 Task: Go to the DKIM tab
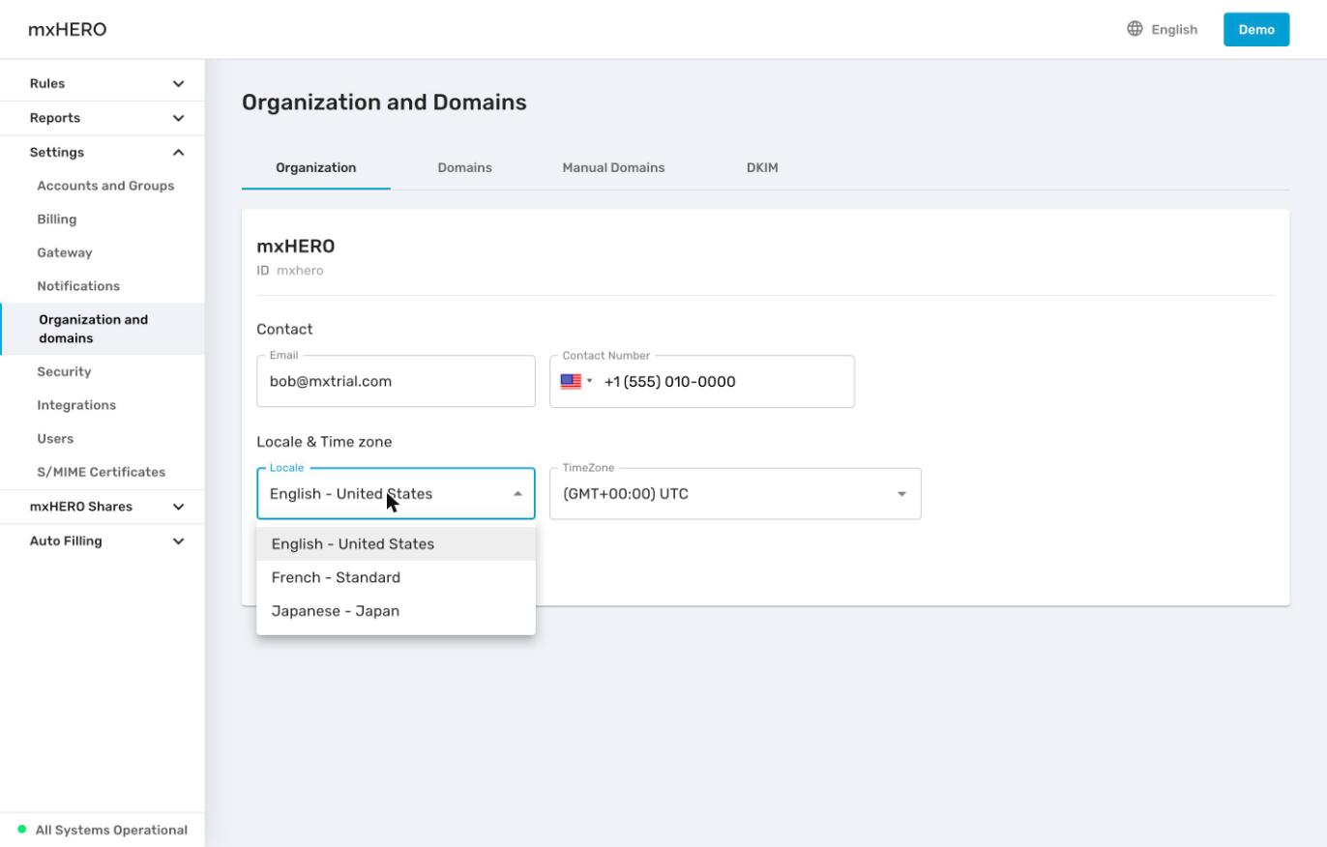point(762,168)
